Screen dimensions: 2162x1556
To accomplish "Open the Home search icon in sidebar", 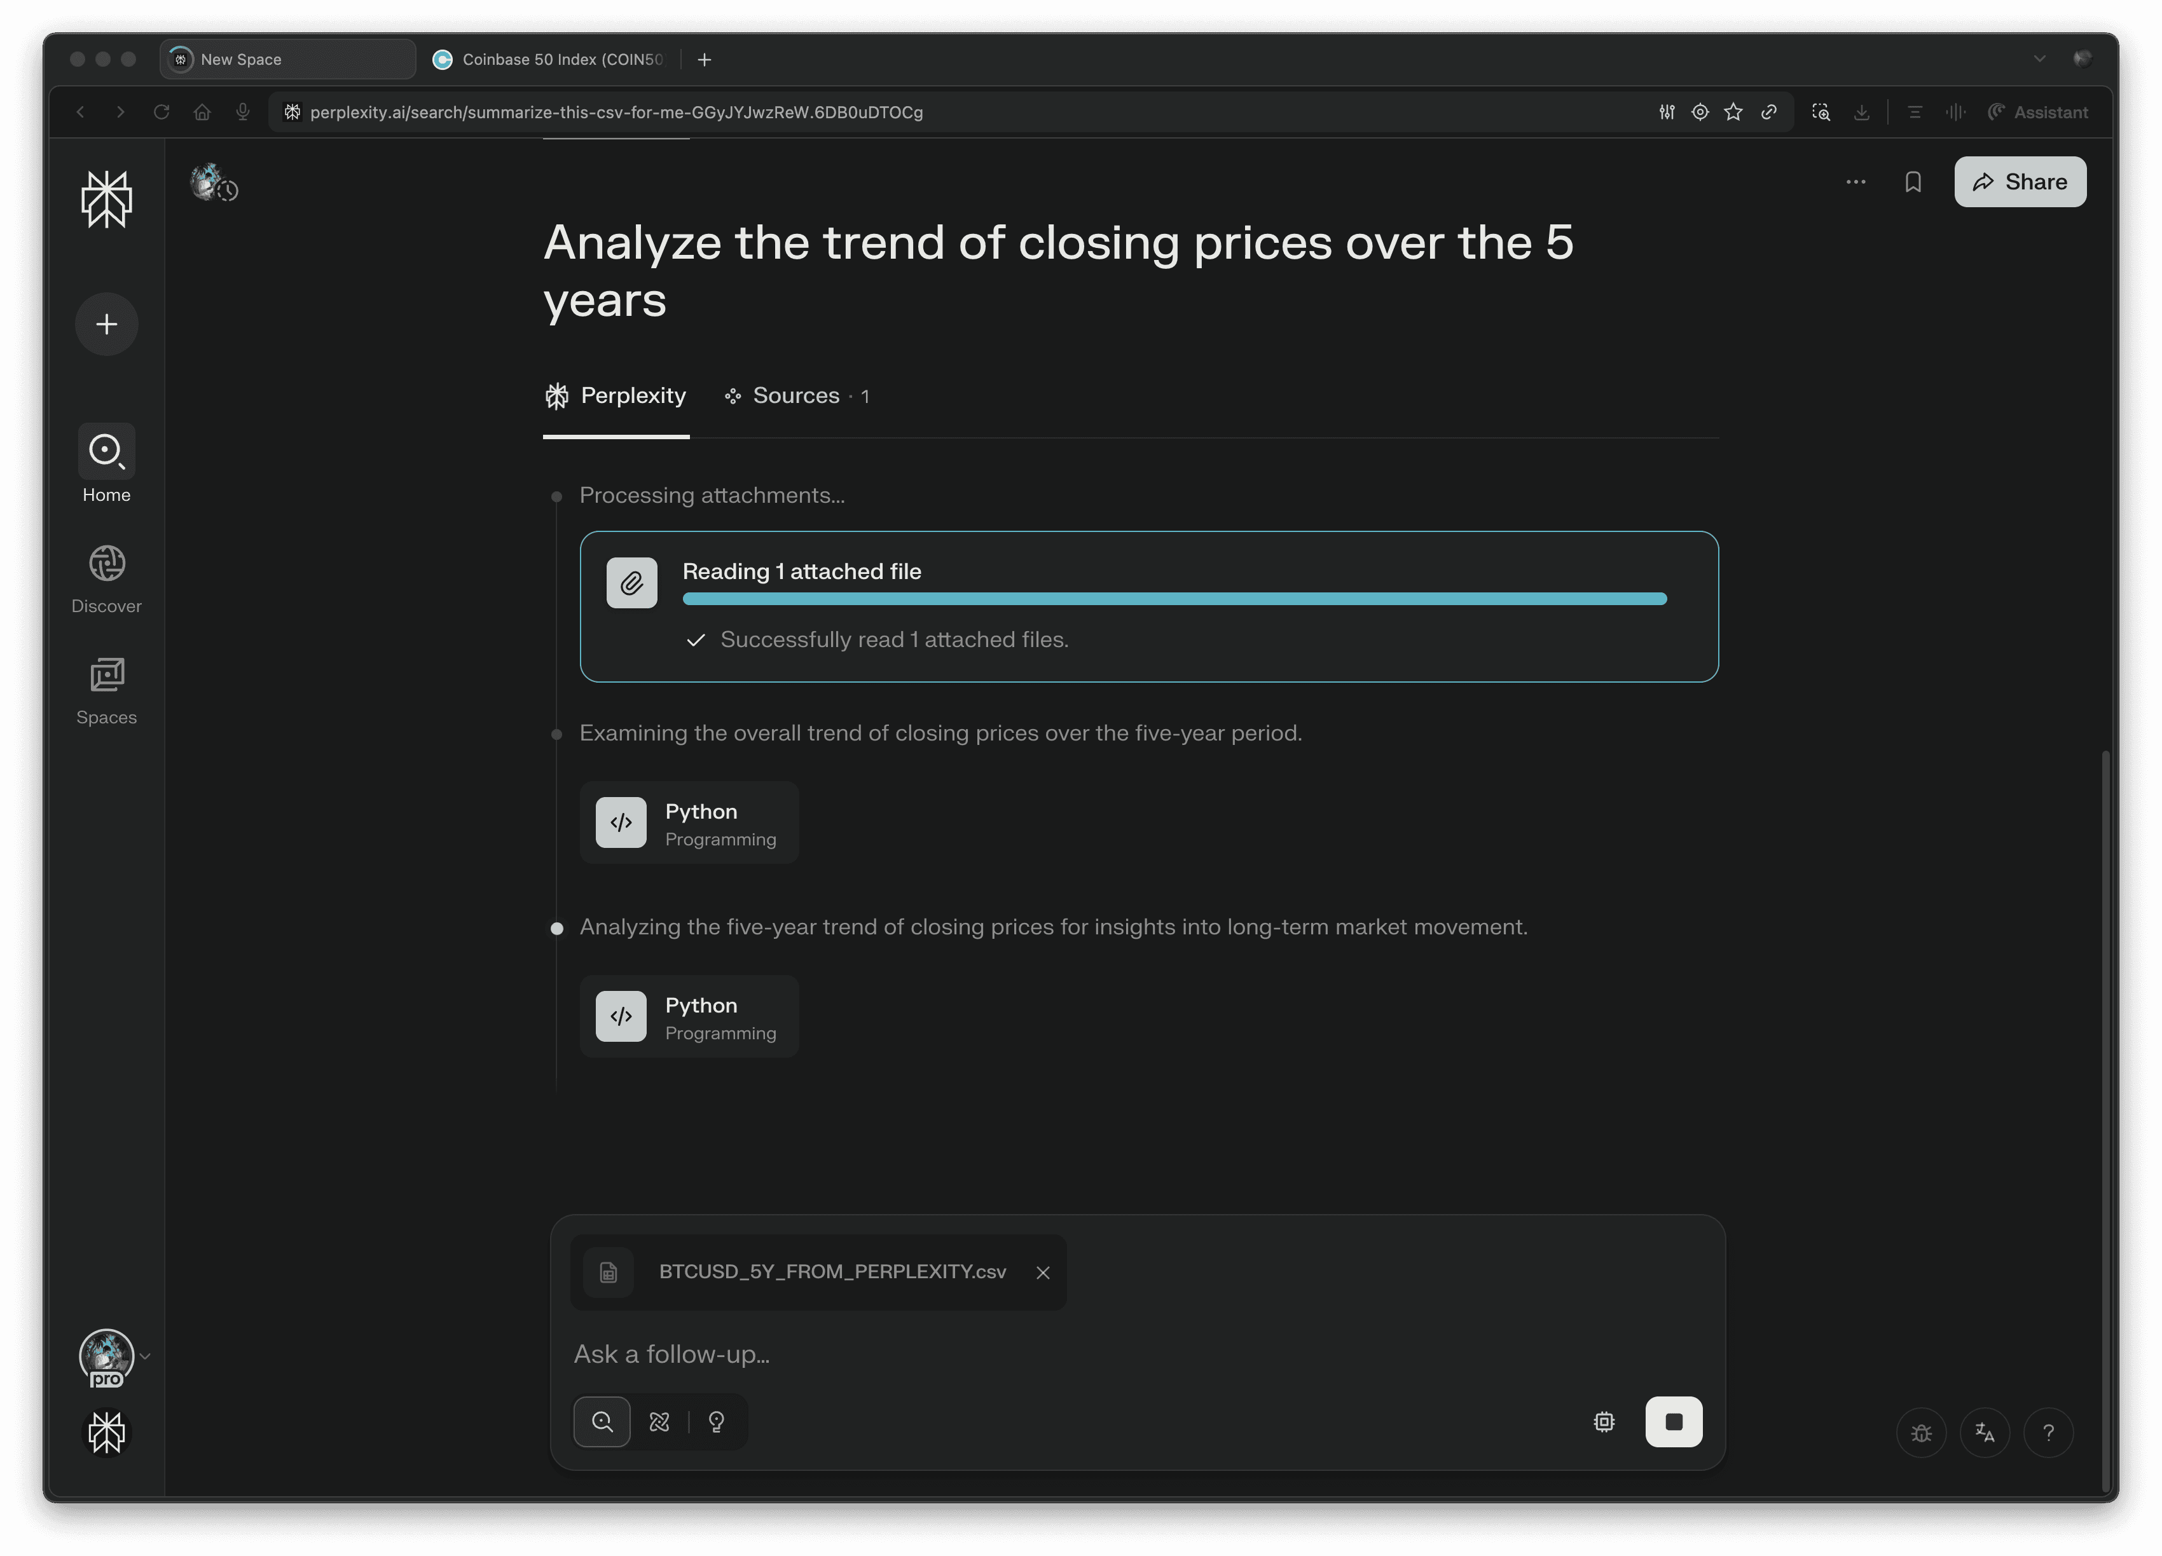I will (x=106, y=451).
